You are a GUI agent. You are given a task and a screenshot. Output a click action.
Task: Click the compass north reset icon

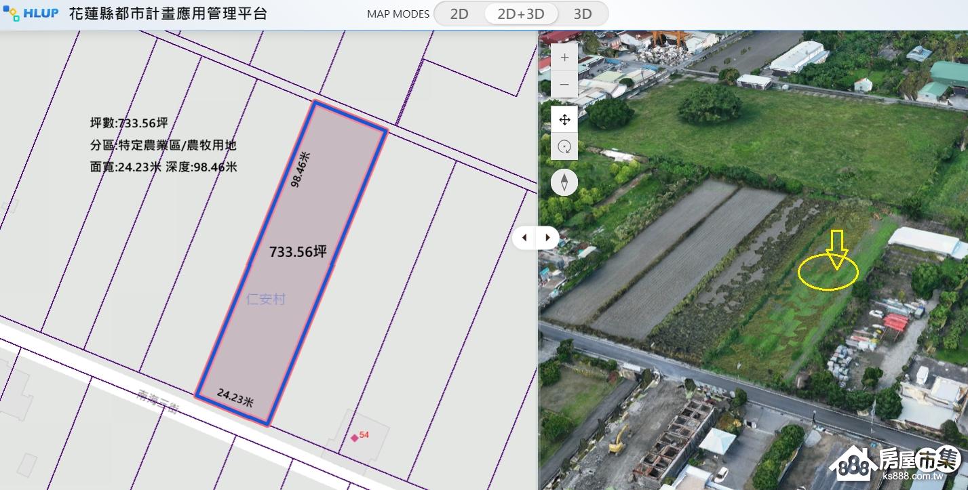point(564,182)
